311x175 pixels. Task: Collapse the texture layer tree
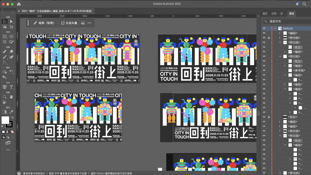click(x=275, y=28)
